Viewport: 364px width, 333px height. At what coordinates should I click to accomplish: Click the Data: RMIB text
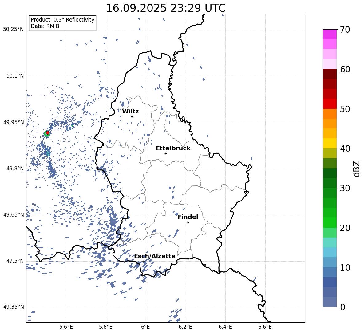click(x=45, y=26)
